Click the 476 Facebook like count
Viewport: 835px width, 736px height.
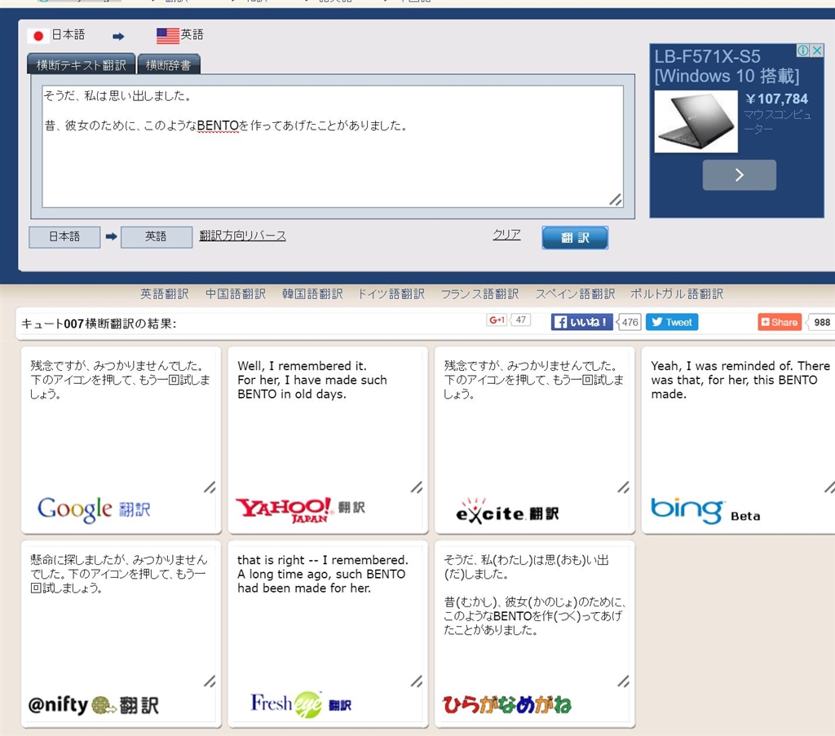[630, 322]
